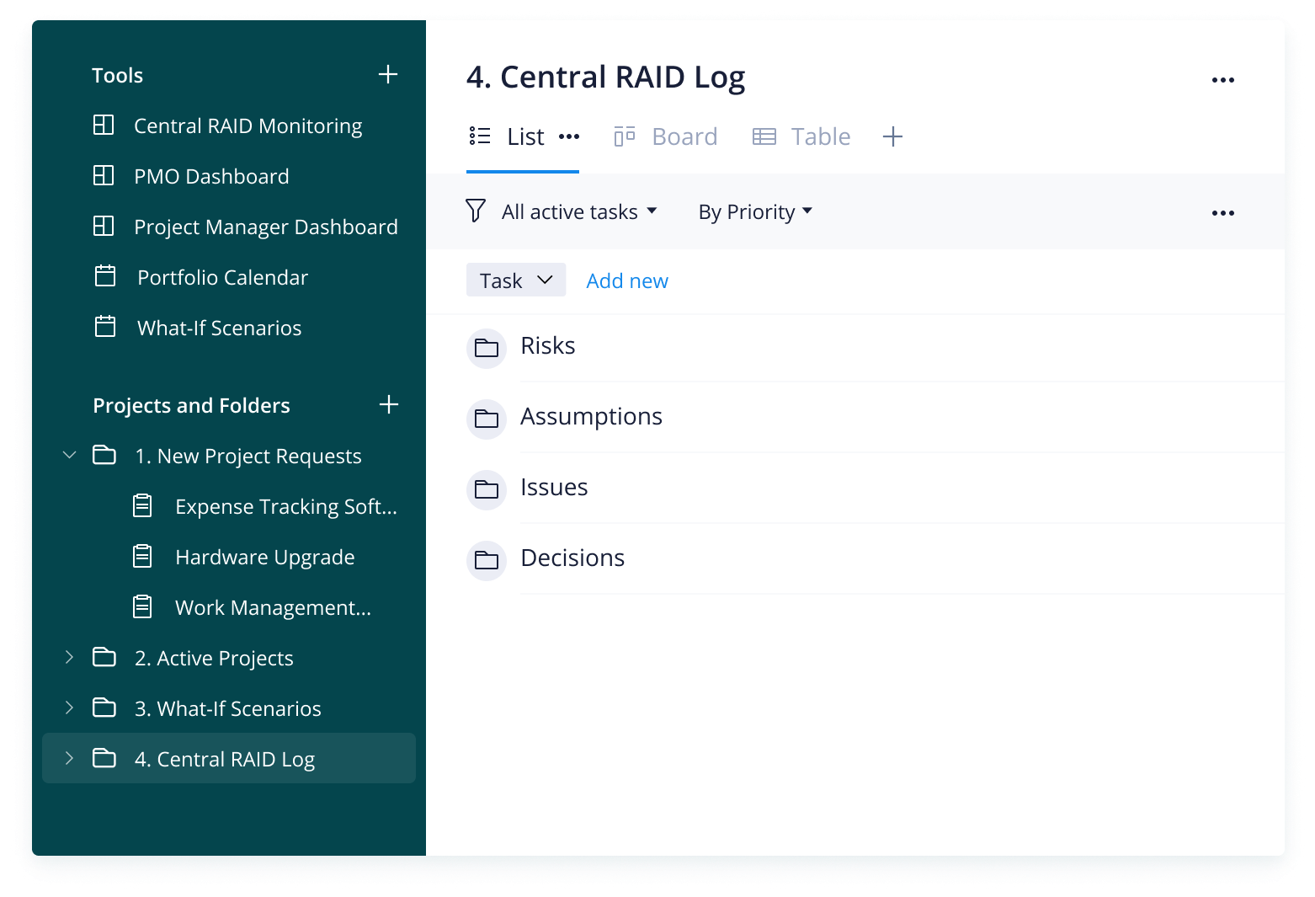Click the folder icon of 3. What-If Scenarios
The width and height of the screenshot is (1315, 897).
tap(104, 707)
